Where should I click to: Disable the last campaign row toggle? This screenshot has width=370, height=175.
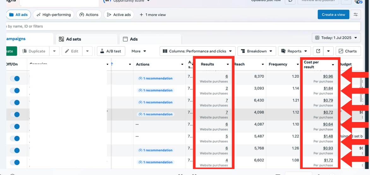pos(15,162)
